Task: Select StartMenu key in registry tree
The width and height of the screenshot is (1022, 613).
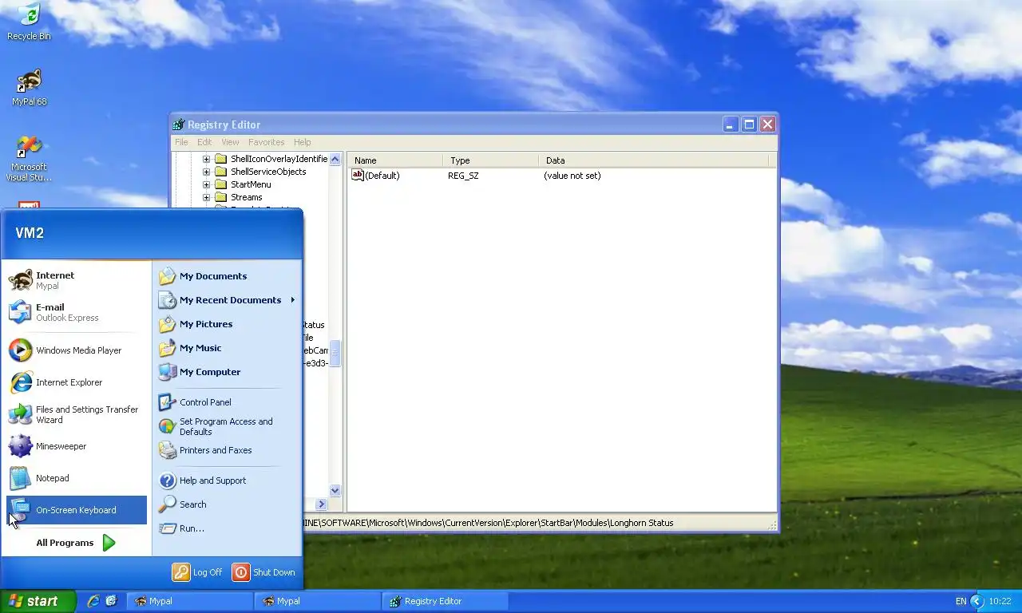Action: 251,184
